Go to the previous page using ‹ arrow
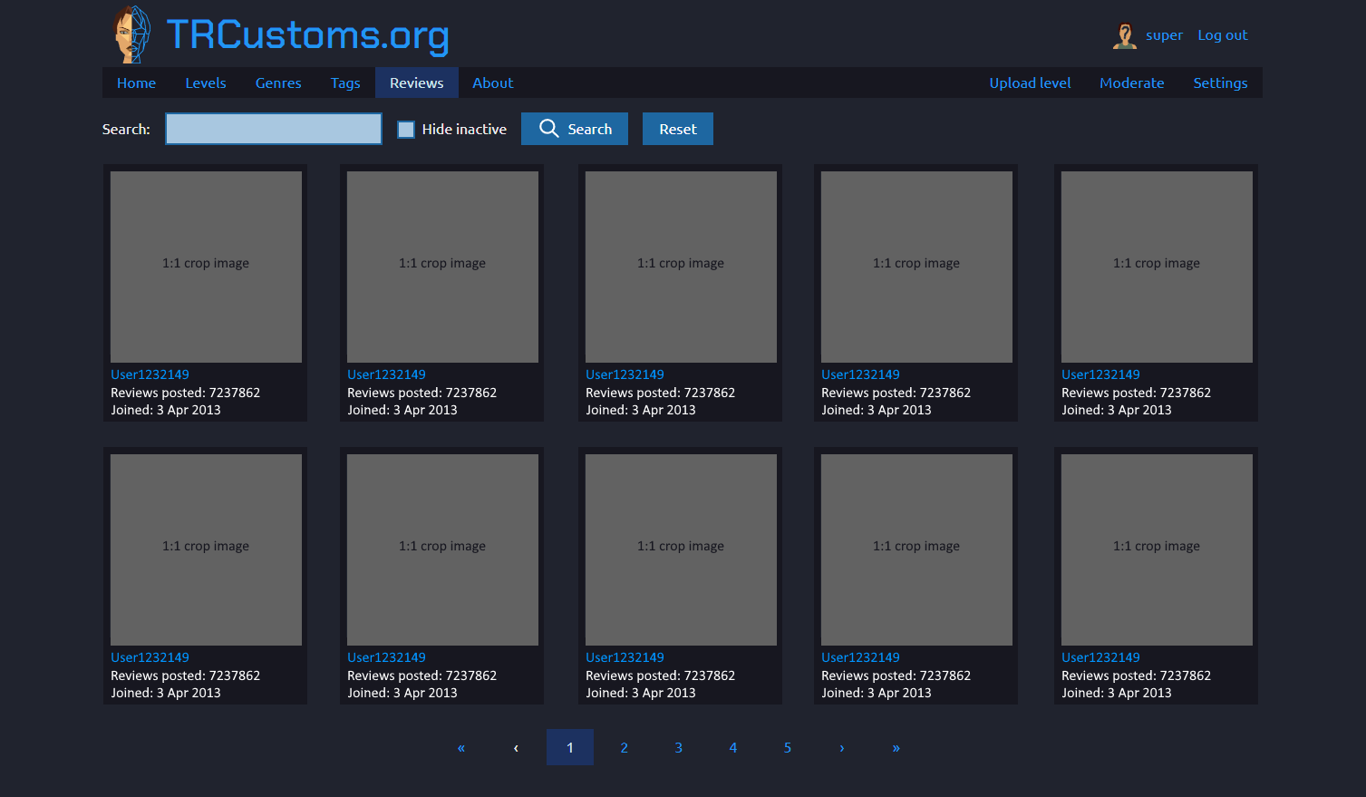The height and width of the screenshot is (797, 1366). 515,747
